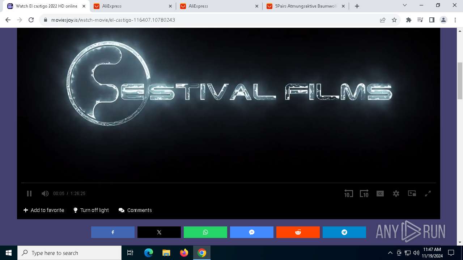Launch Firefox from taskbar
The width and height of the screenshot is (463, 260).
pyautogui.click(x=184, y=253)
